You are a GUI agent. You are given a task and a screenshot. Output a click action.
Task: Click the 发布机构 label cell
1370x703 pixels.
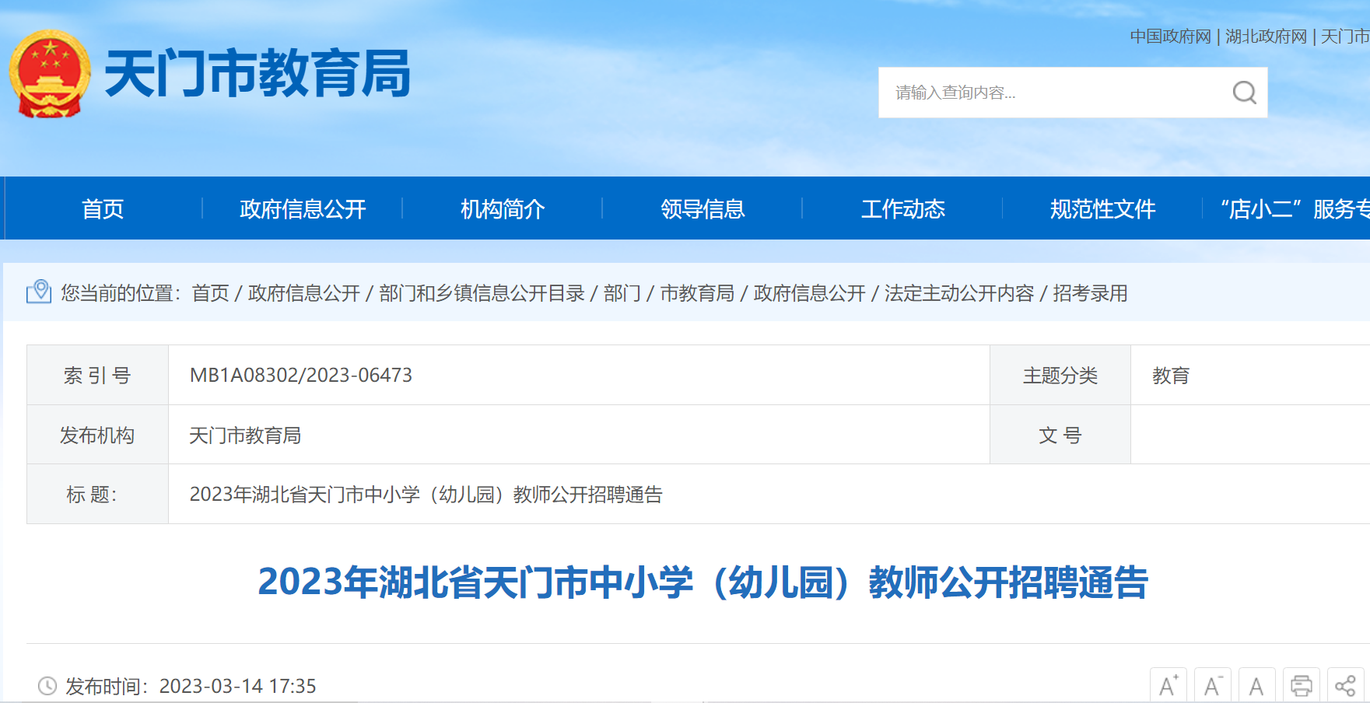pyautogui.click(x=97, y=435)
